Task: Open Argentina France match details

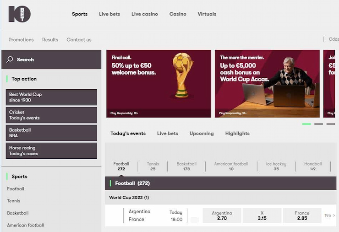Action: 140,216
